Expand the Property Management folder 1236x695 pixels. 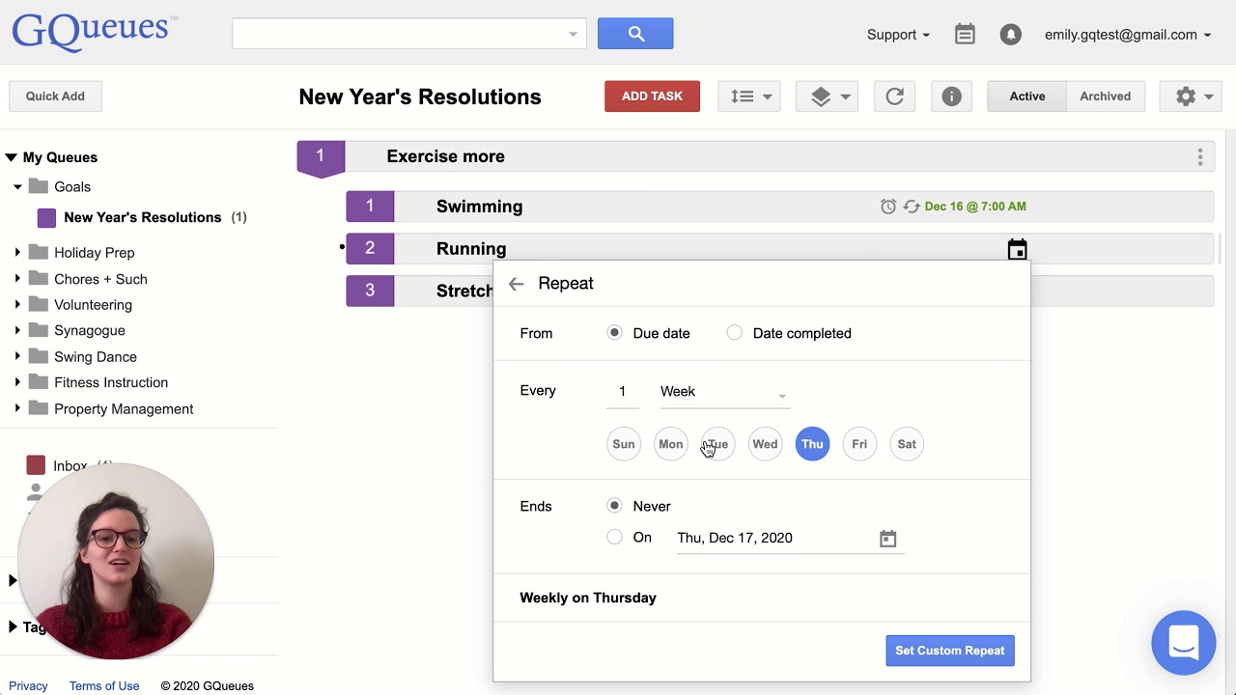tap(17, 409)
